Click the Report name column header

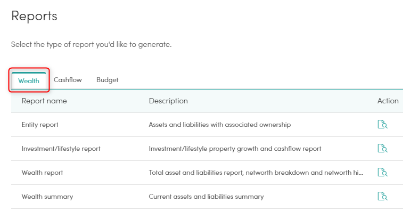(x=44, y=101)
